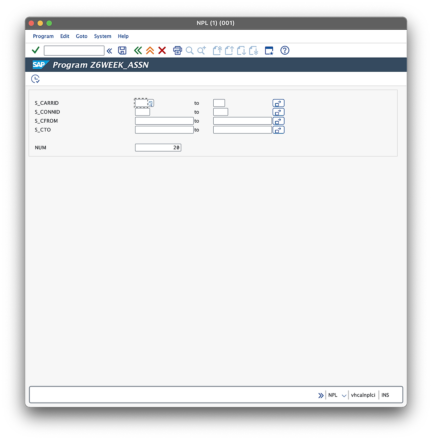Screen dimensions: 432x440
Task: Collapse the command field with double-chevron
Action: tap(109, 51)
